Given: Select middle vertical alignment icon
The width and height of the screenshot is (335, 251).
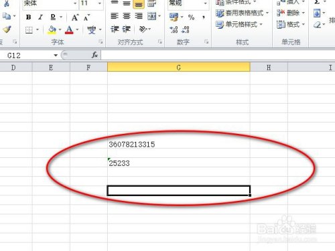Looking at the screenshot, I should (x=127, y=3).
